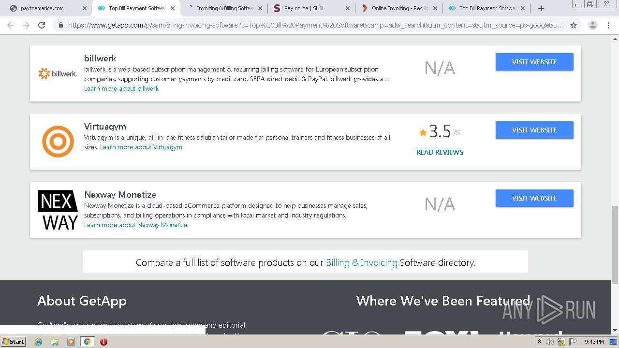Open the Nexway Monetize product title
The image size is (619, 348).
(120, 195)
